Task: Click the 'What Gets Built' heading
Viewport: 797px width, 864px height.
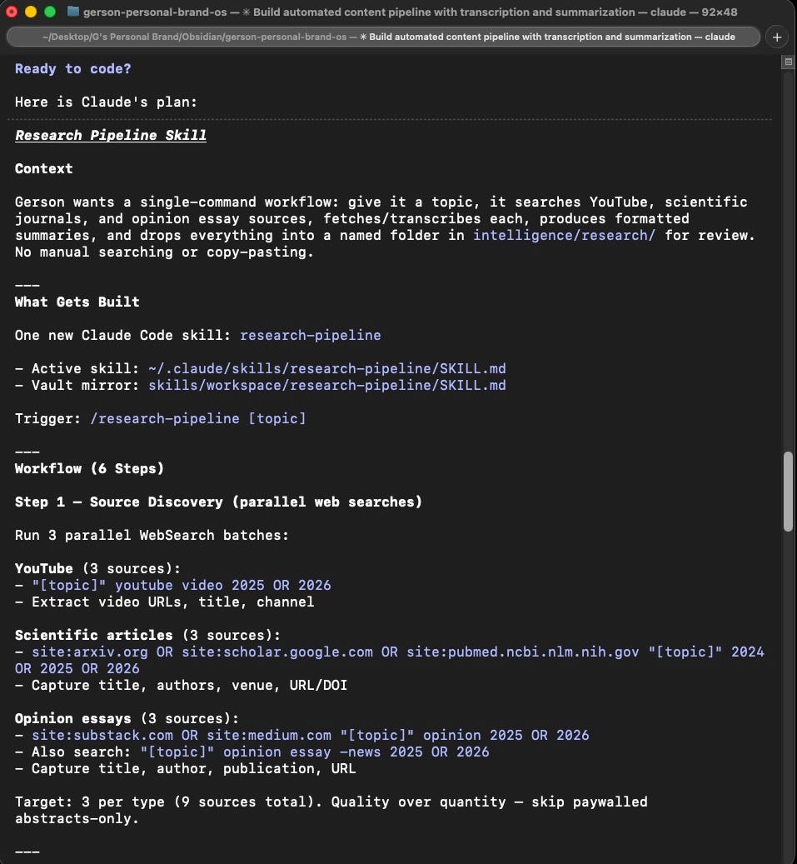Action: [77, 302]
